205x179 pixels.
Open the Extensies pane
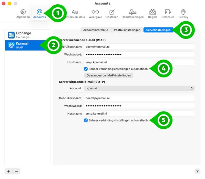(x=168, y=13)
